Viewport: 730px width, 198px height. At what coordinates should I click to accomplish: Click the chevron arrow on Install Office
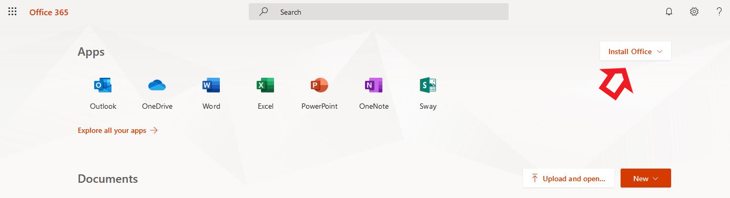click(x=660, y=51)
